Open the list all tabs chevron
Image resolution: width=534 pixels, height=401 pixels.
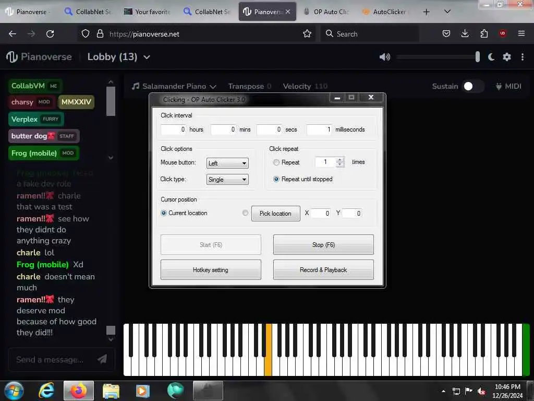[x=447, y=11]
